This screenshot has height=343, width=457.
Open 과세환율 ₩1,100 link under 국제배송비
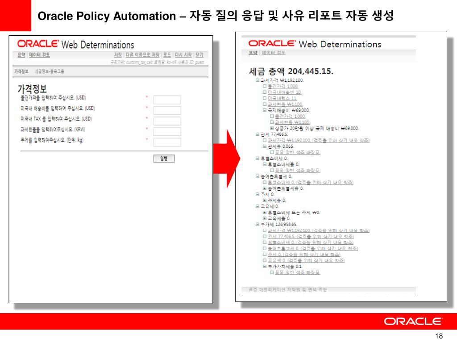pyautogui.click(x=292, y=122)
